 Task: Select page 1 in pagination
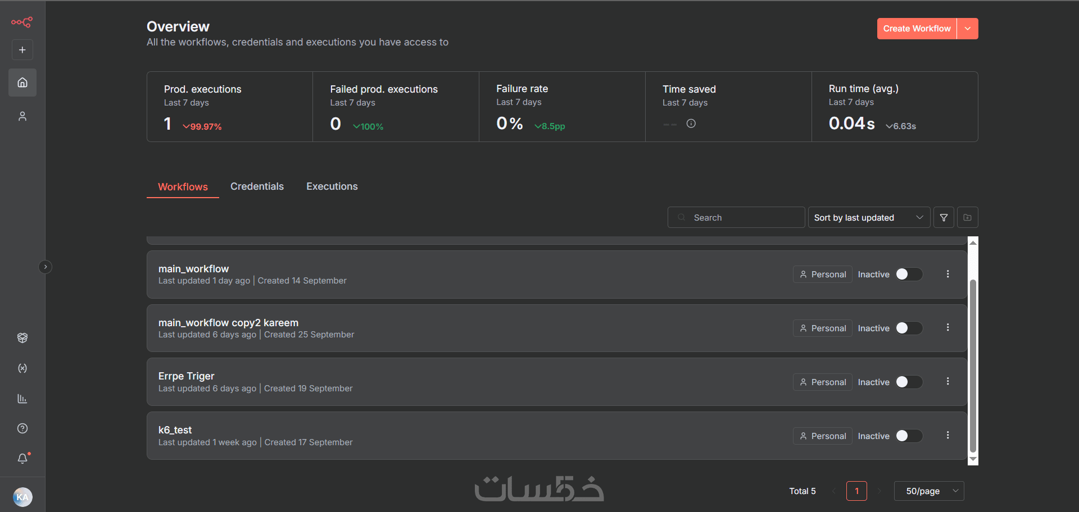(x=856, y=491)
